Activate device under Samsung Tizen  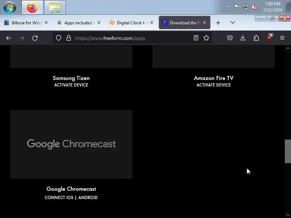click(x=71, y=85)
